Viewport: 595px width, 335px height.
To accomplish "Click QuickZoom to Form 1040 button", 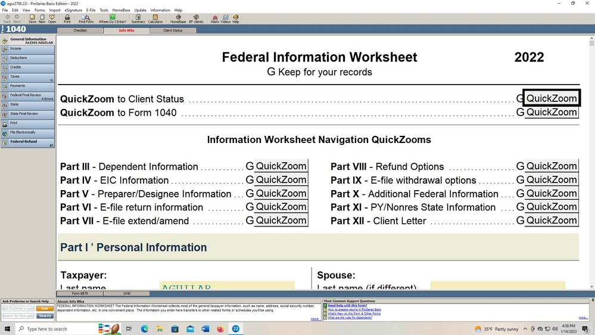I will pyautogui.click(x=551, y=112).
